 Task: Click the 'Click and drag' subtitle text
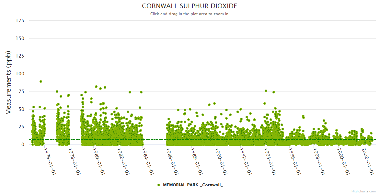189,14
